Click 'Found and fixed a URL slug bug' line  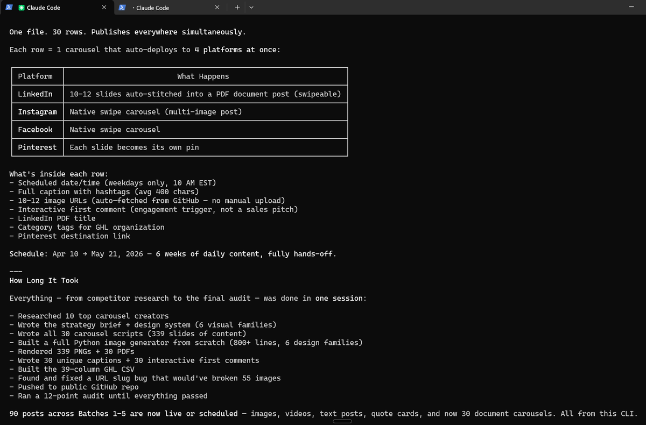145,378
